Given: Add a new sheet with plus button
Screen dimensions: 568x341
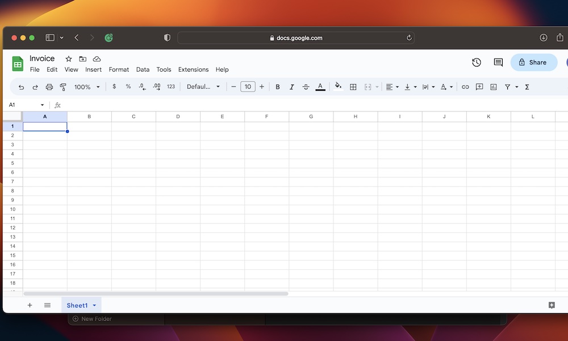Looking at the screenshot, I should (30, 305).
